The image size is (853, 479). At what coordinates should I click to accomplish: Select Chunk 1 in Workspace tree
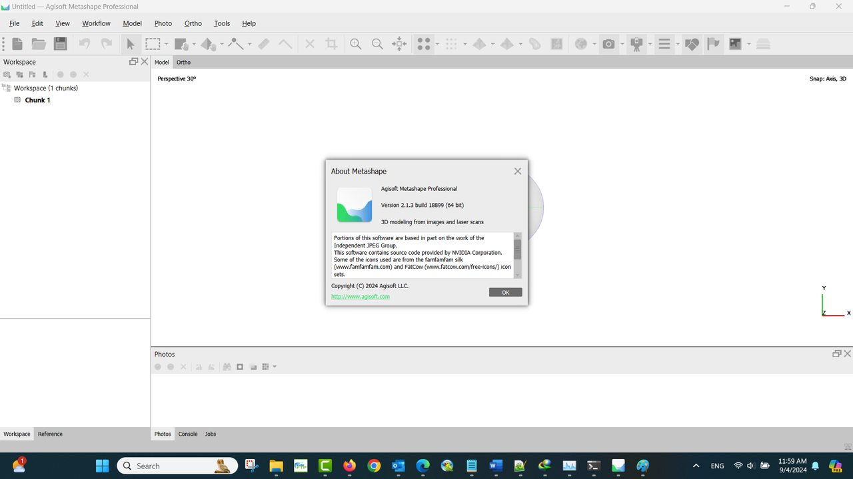pyautogui.click(x=37, y=100)
